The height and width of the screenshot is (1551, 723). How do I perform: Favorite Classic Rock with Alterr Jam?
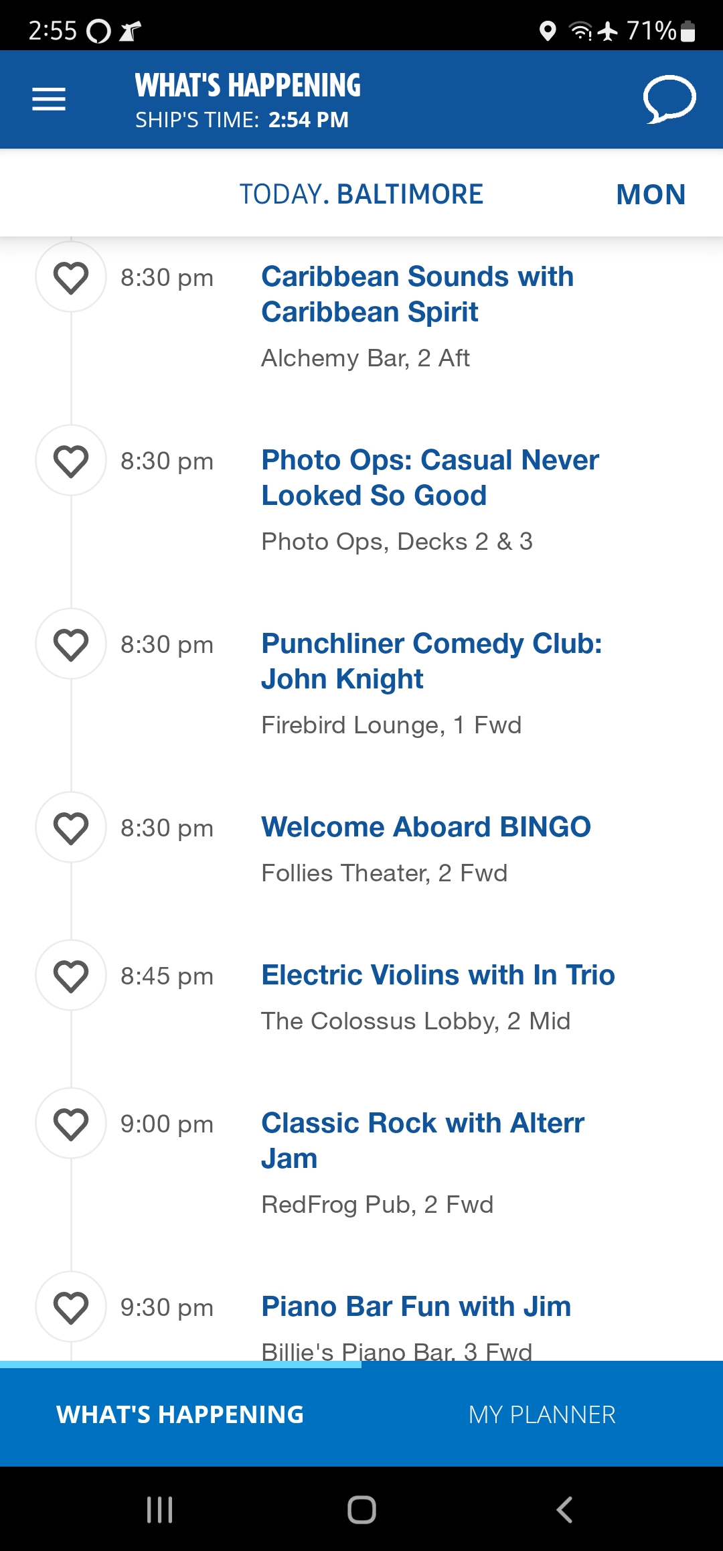(x=71, y=1123)
